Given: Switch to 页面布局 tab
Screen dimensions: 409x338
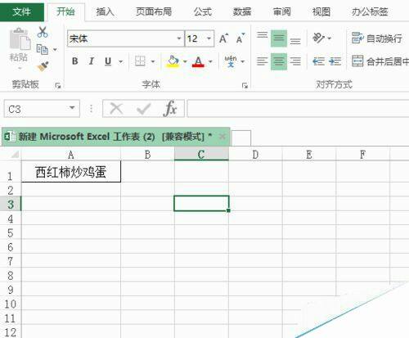Looking at the screenshot, I should pos(154,11).
